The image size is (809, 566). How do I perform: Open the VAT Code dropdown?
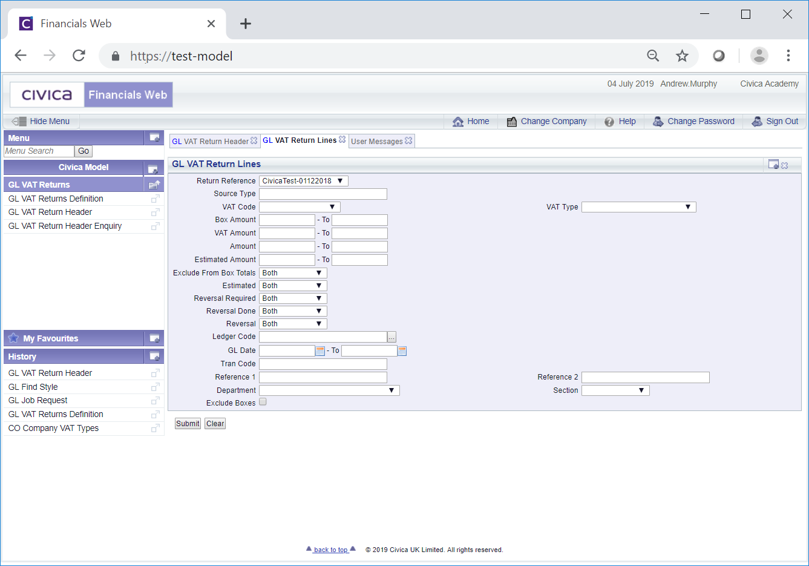click(x=300, y=207)
